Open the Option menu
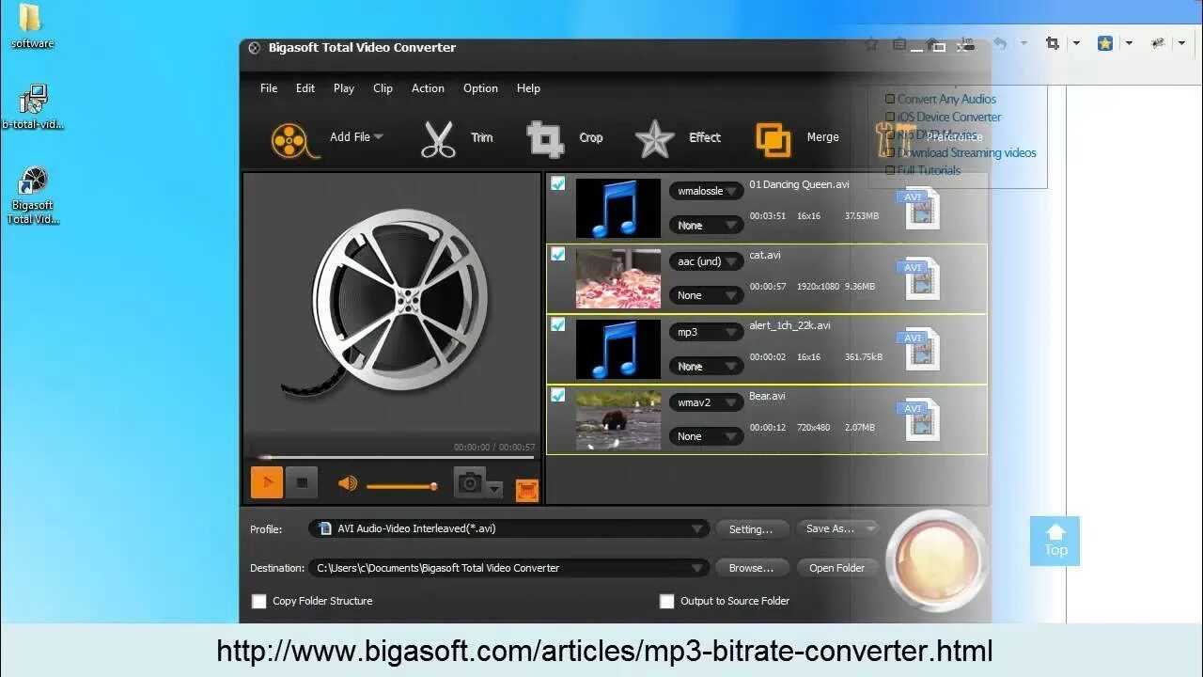Image resolution: width=1203 pixels, height=677 pixels. point(480,88)
